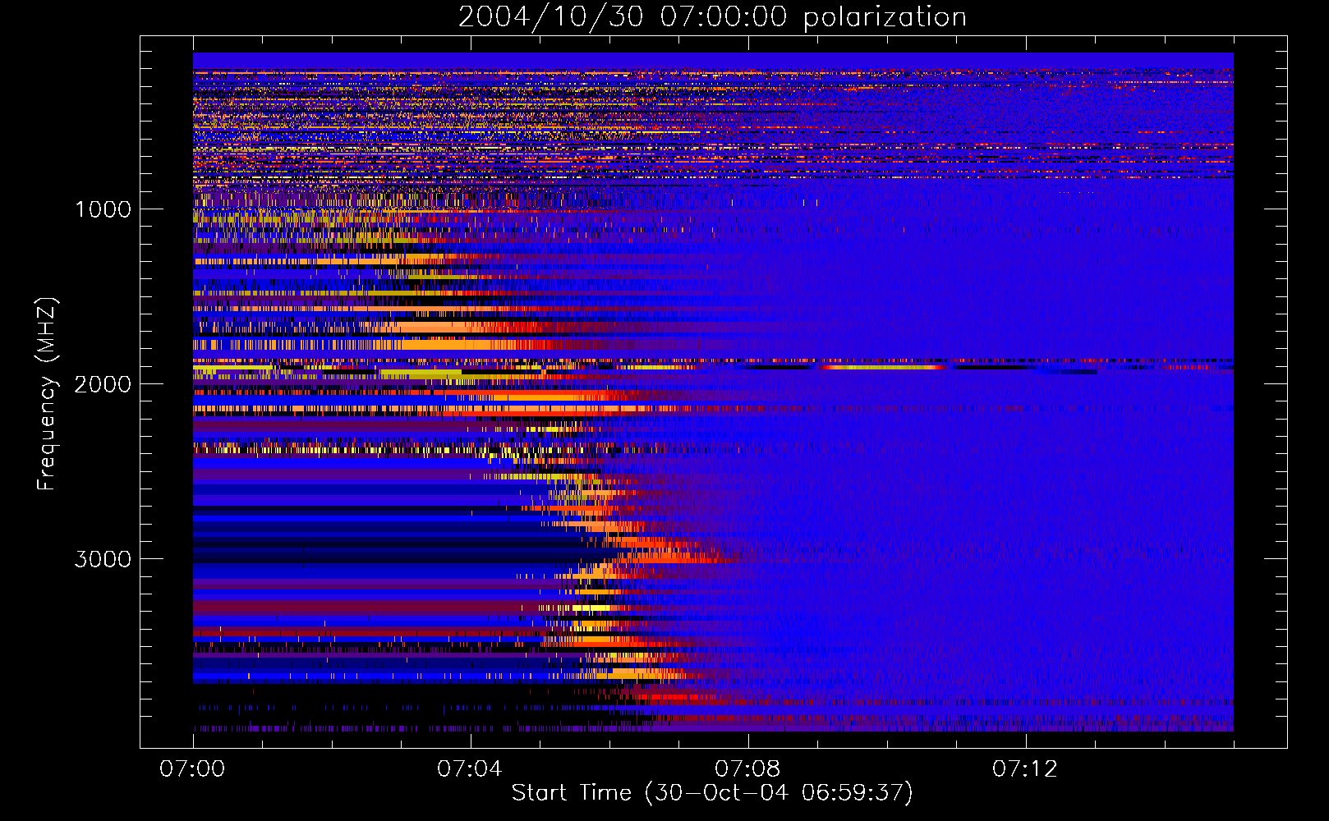Click the 07:04 time tick label

pyautogui.click(x=470, y=769)
